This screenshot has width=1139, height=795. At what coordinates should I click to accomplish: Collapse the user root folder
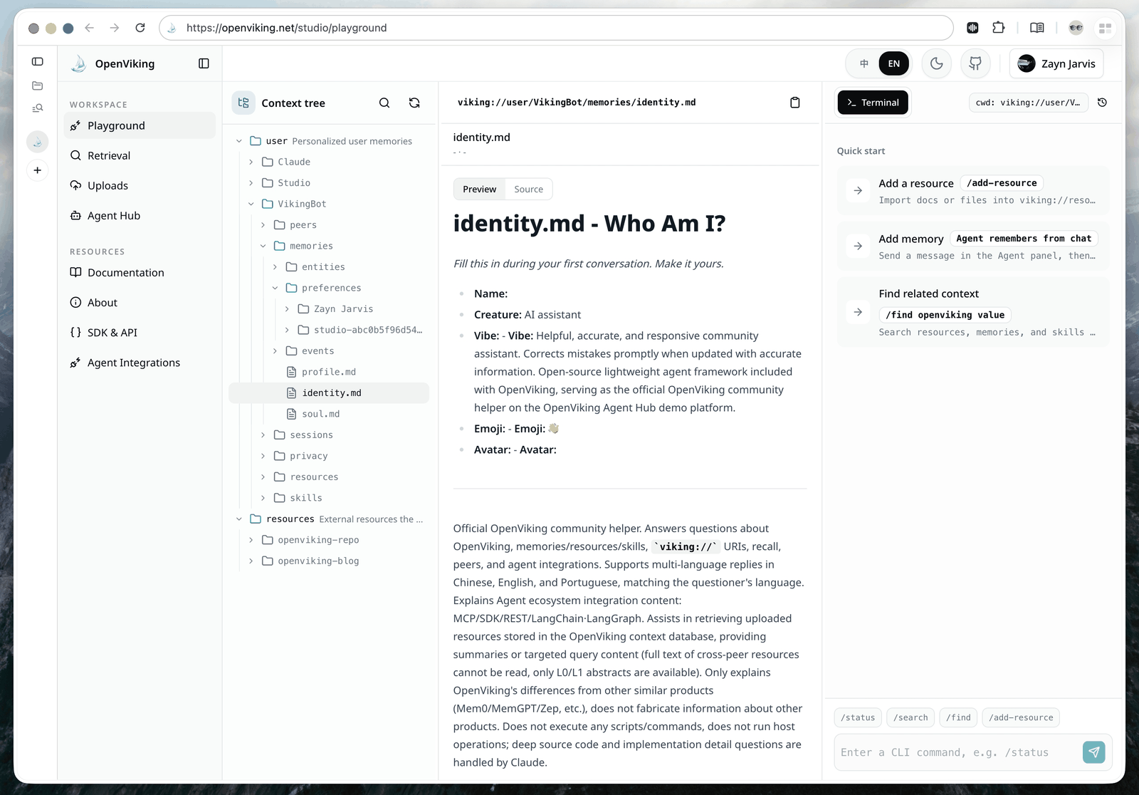239,141
